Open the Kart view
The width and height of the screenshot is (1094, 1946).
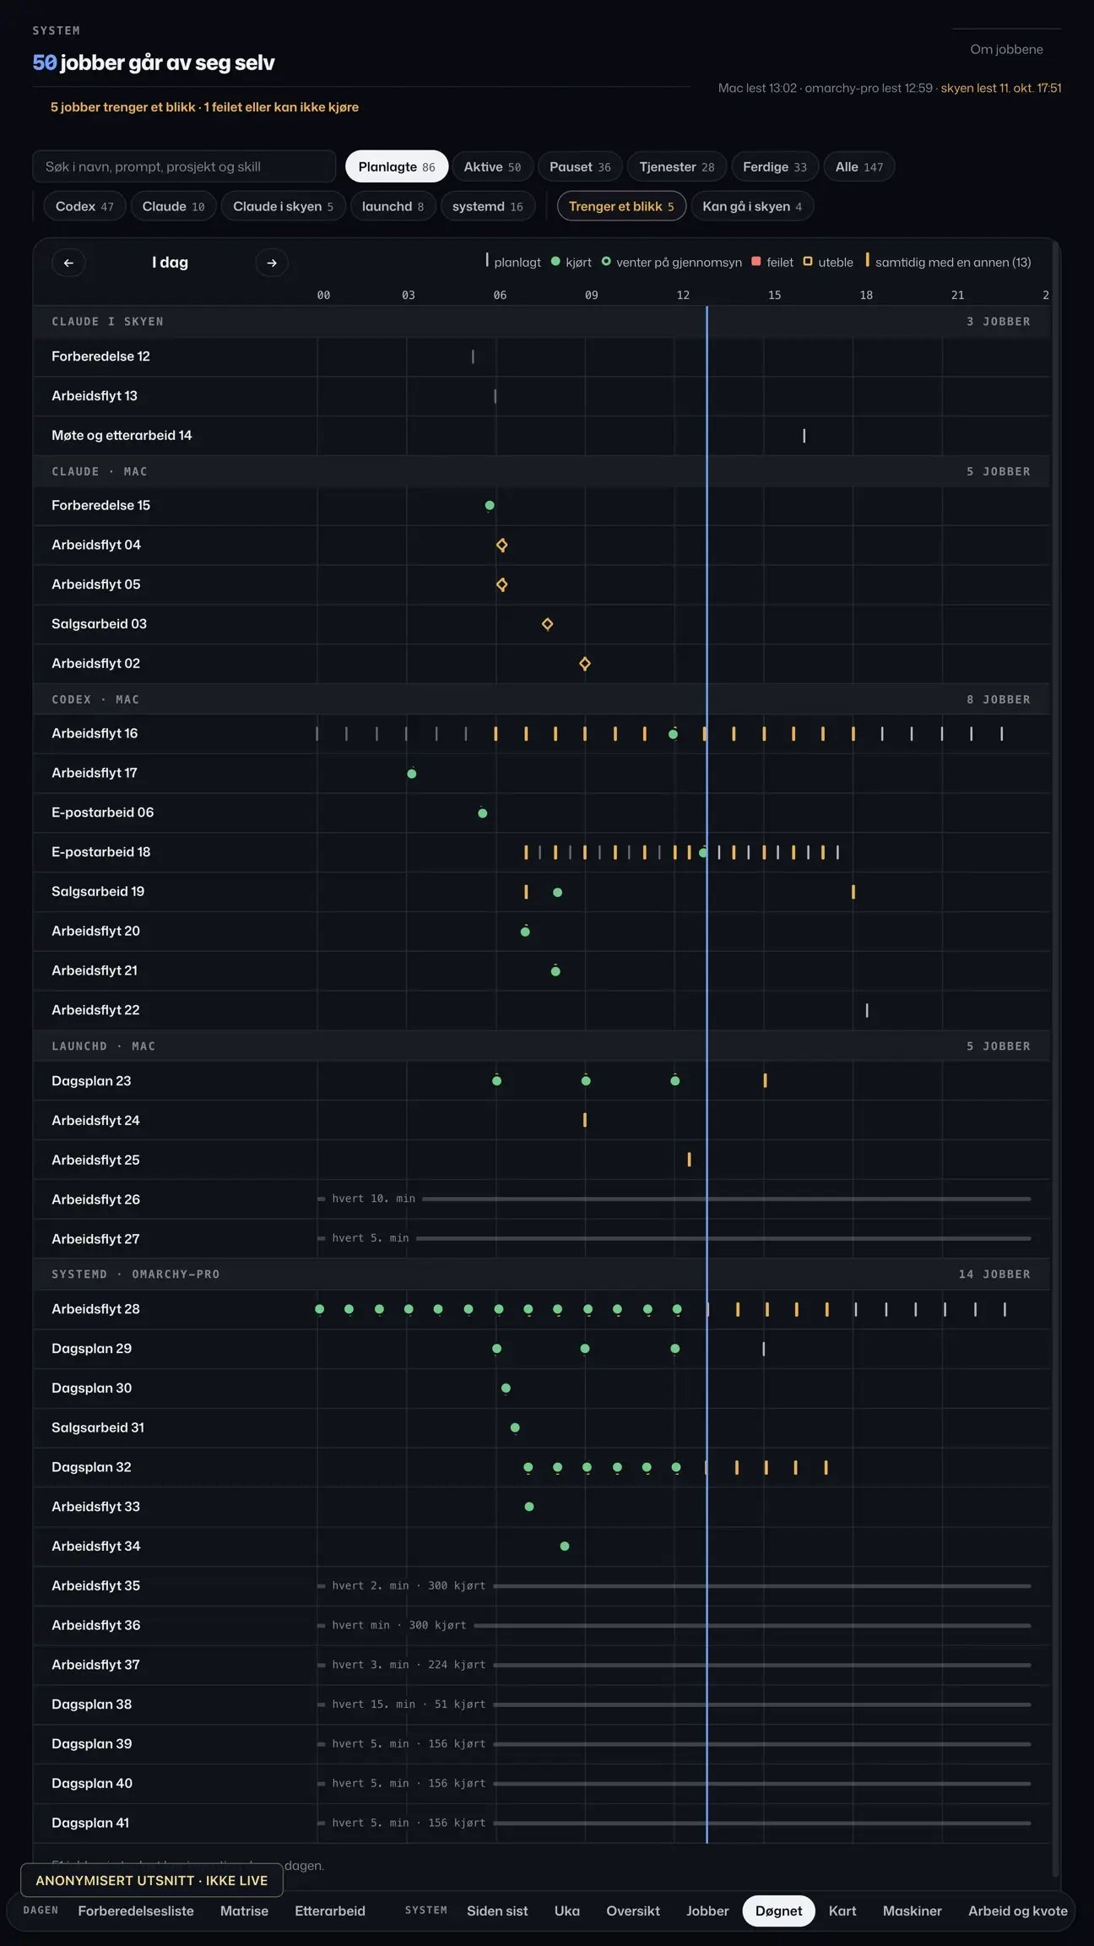842,1911
